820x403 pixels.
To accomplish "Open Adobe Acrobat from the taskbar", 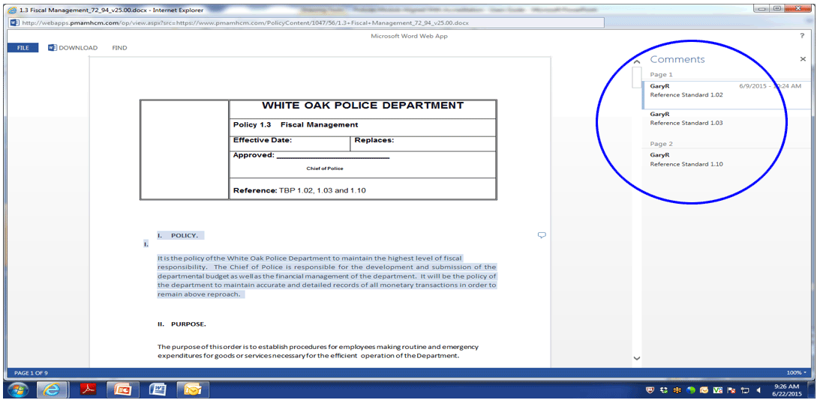I will [x=88, y=390].
